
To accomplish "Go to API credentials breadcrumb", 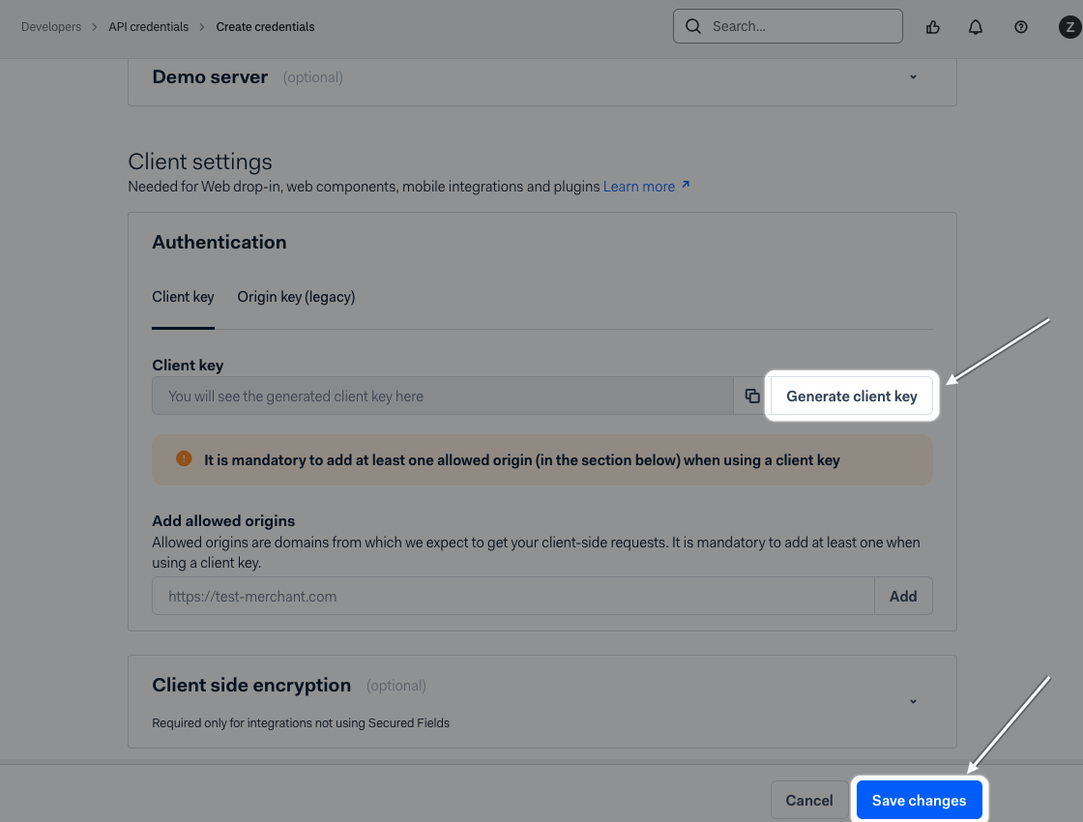I will [149, 27].
